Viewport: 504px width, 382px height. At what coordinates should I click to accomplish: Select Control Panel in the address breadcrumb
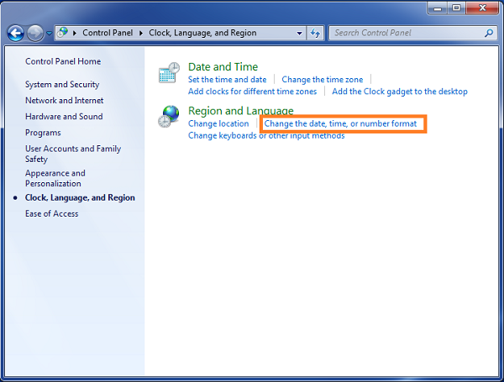109,34
